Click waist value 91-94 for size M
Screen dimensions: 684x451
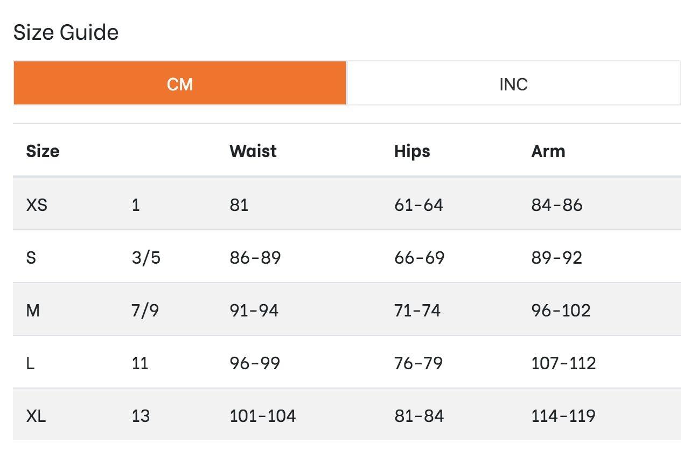(254, 311)
